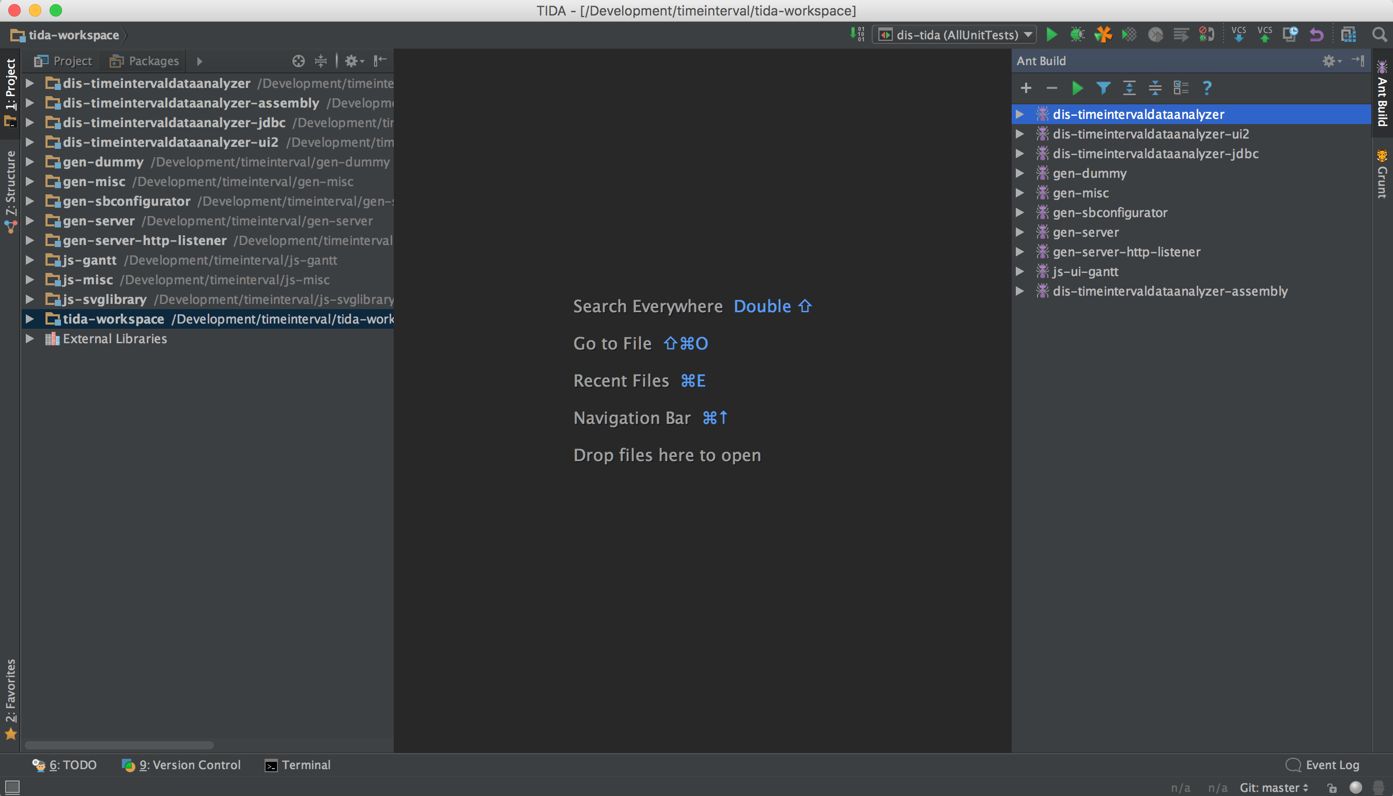Add an Ant build file with plus

[x=1026, y=88]
